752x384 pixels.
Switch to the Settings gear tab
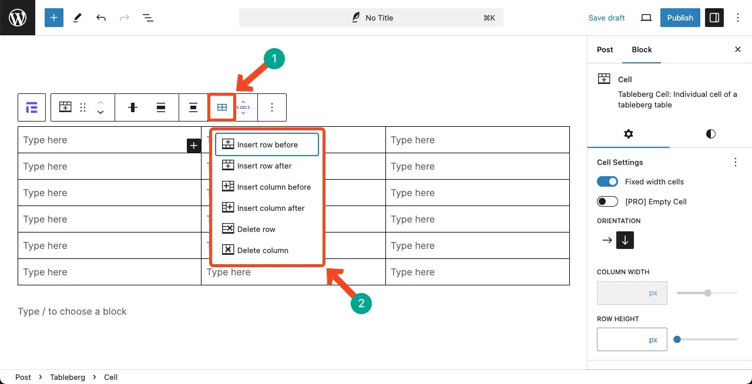tap(629, 134)
